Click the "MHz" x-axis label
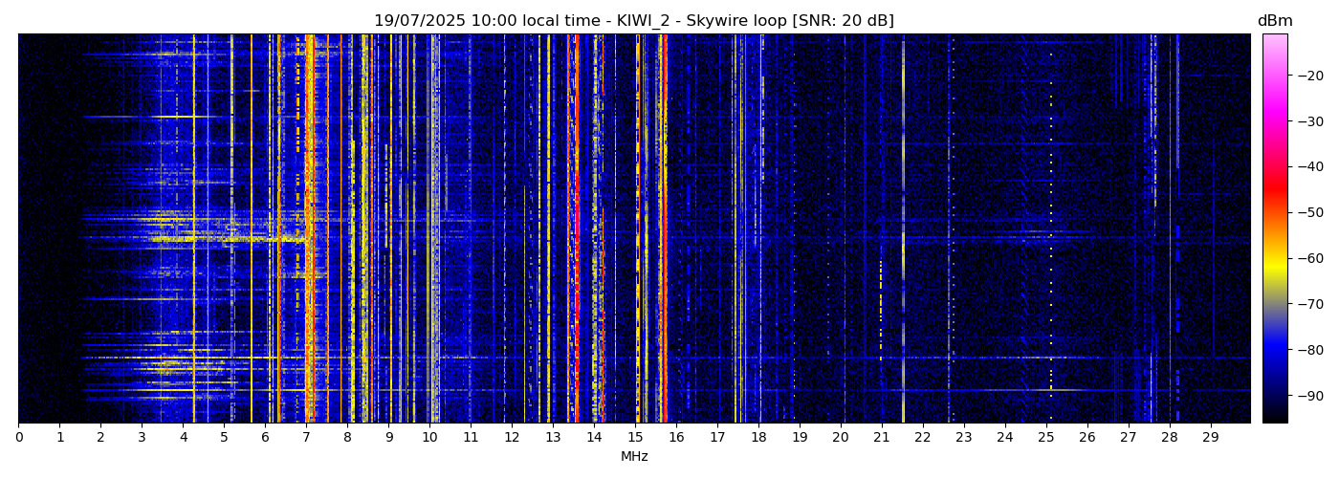The height and width of the screenshot is (478, 1339). click(x=634, y=457)
